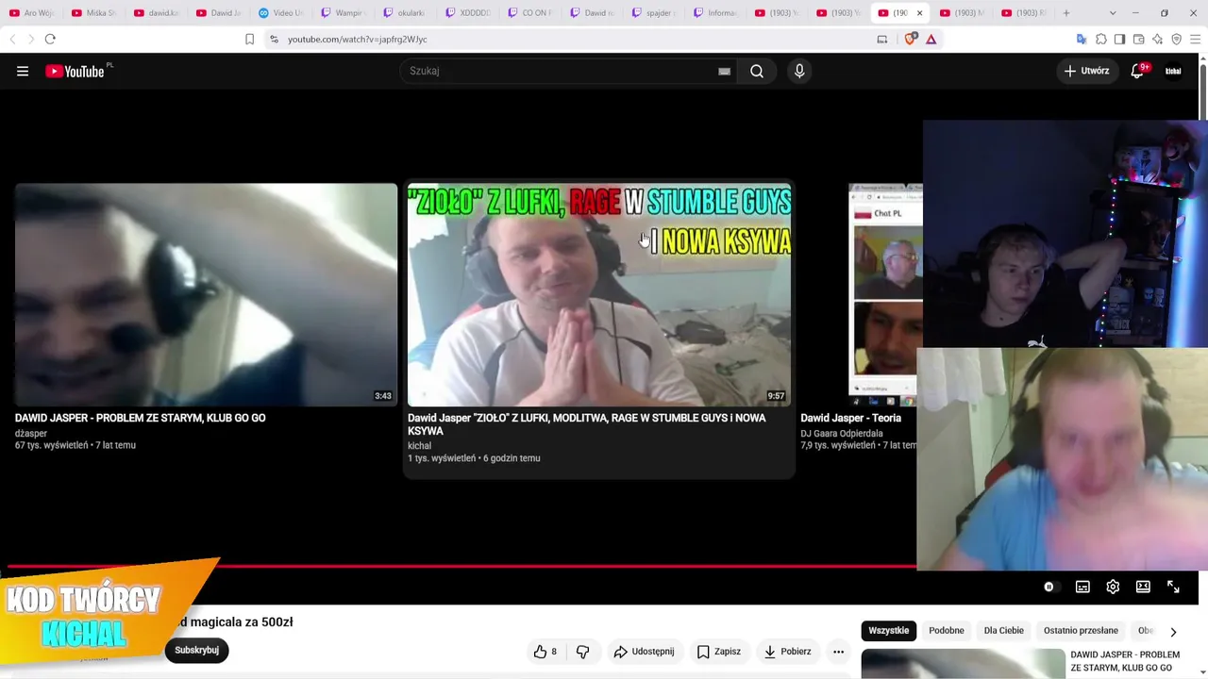Open a new browser tab
The width and height of the screenshot is (1208, 679).
click(1066, 13)
